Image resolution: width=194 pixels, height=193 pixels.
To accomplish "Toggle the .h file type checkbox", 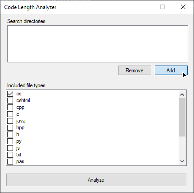I will (10, 134).
